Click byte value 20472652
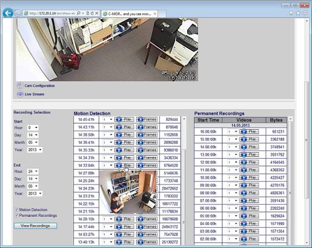The image size is (312, 248). pyautogui.click(x=170, y=188)
